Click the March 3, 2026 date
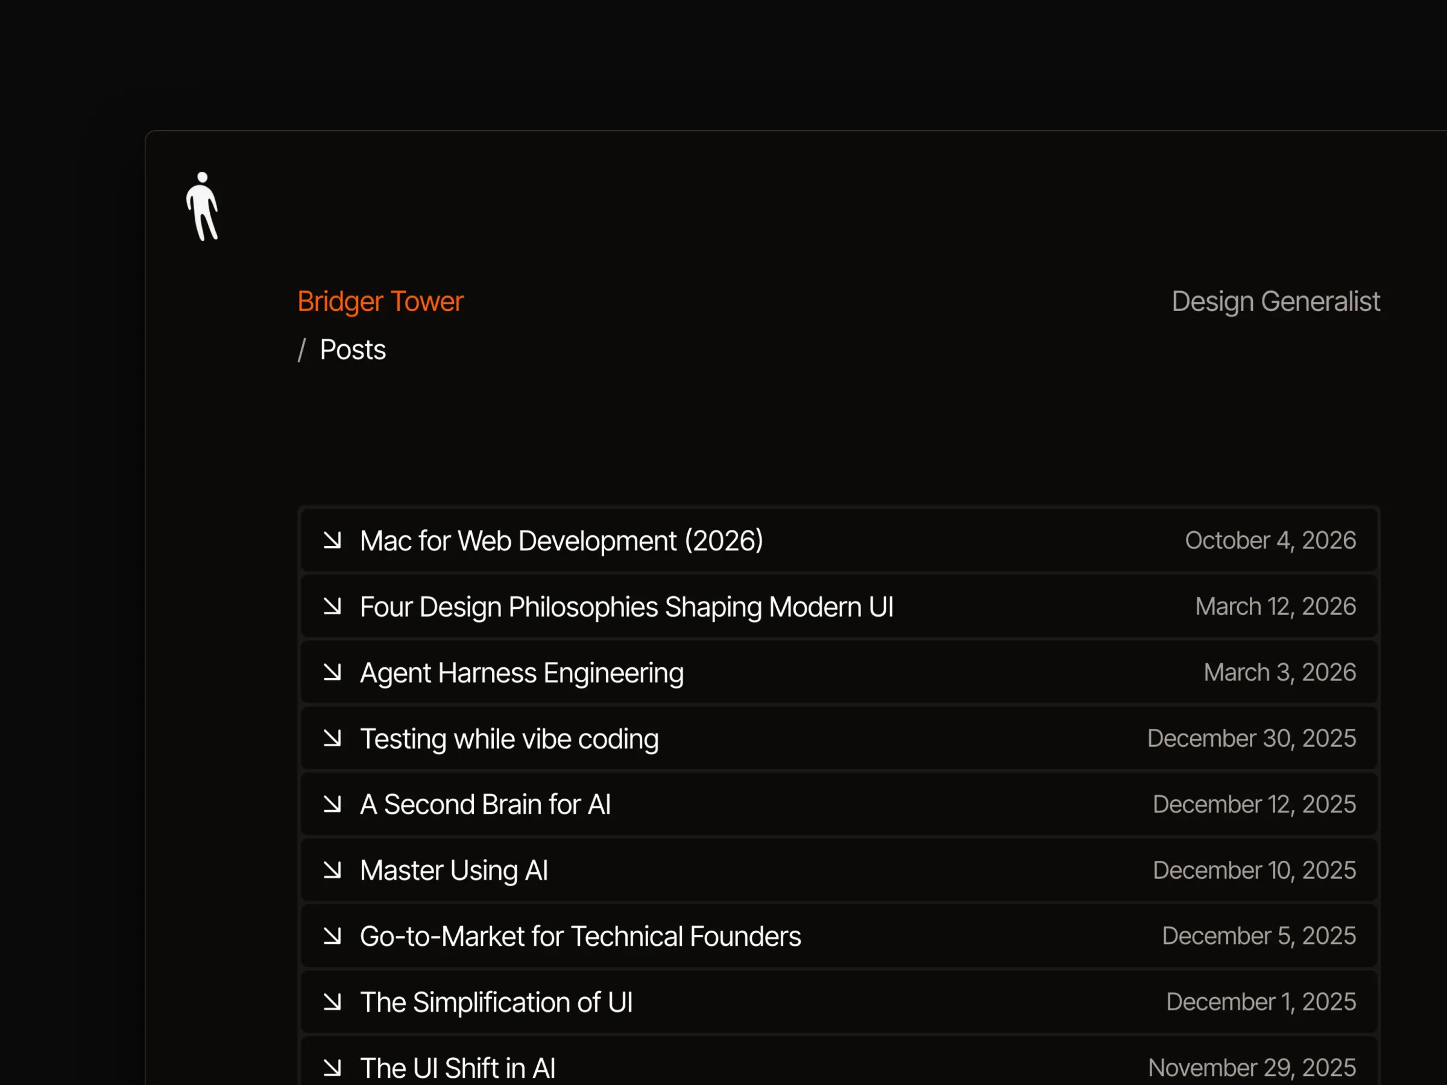The image size is (1447, 1085). (1279, 672)
